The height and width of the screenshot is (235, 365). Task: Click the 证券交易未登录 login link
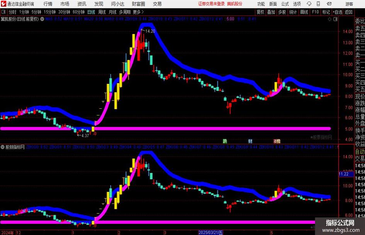pyautogui.click(x=211, y=4)
